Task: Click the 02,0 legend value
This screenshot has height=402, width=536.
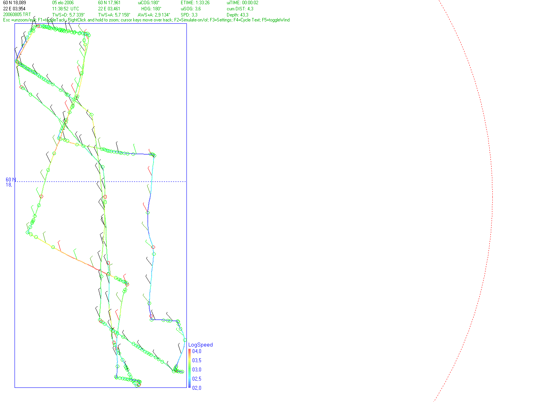Action: [x=197, y=388]
